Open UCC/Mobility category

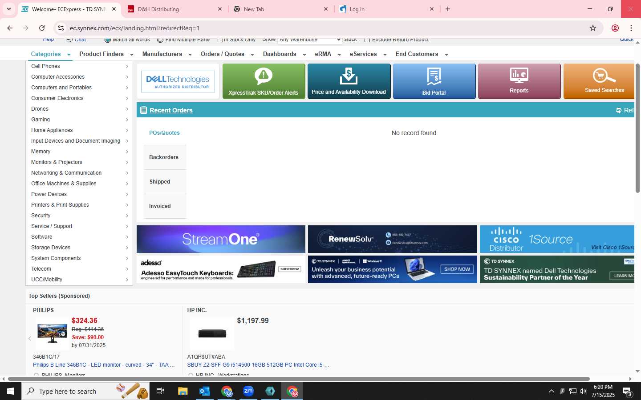point(79,280)
